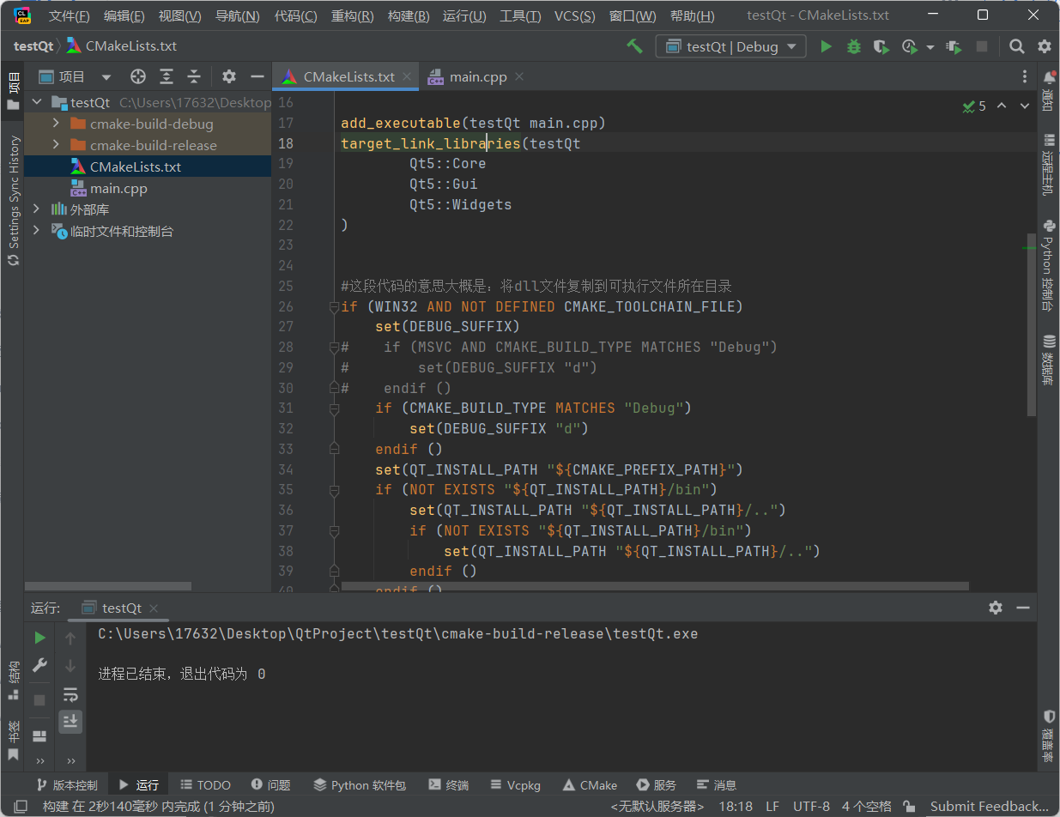Toggle the CMake tool window button
Viewport: 1060px width, 817px height.
pos(590,784)
